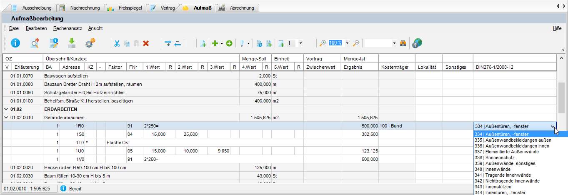The height and width of the screenshot is (195, 568).
Task: Close the DIN276 dropdown via its arrow
Action: 553,126
